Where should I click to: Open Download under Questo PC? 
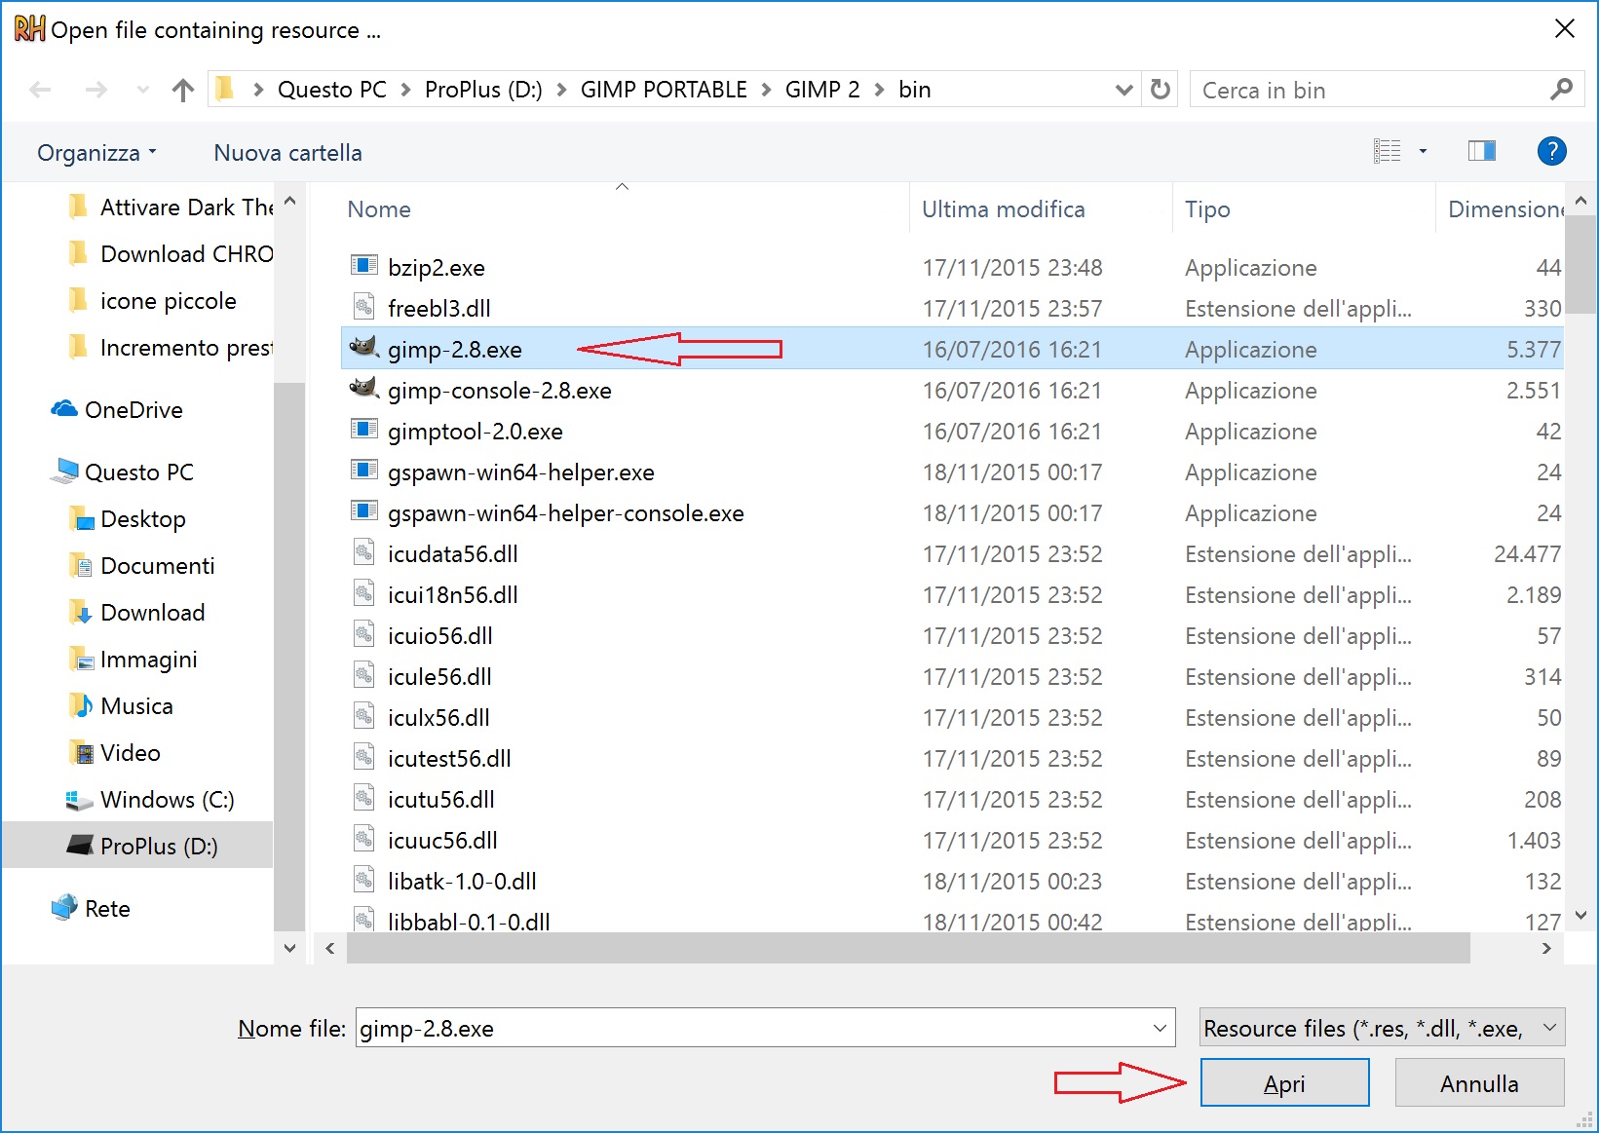coord(136,613)
